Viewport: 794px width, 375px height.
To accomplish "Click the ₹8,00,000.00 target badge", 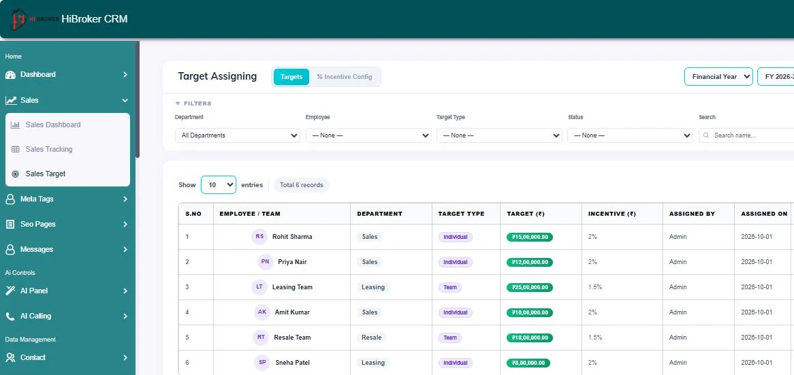I will coord(528,363).
